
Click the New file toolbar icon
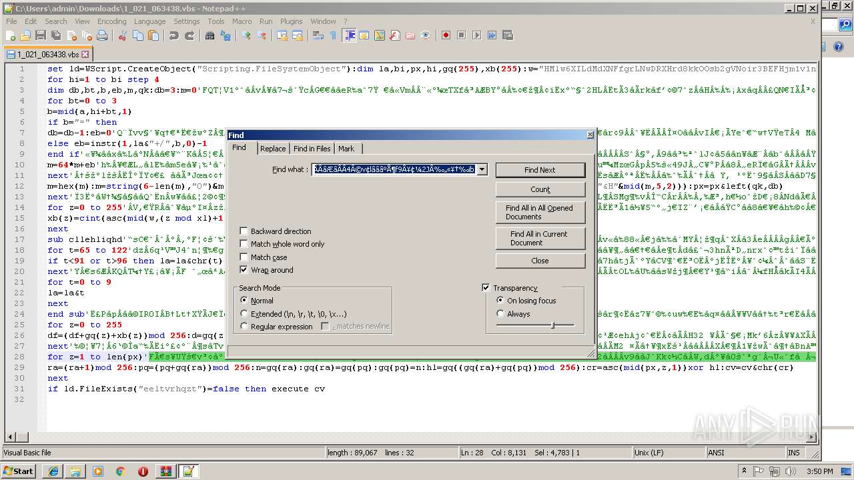(11, 35)
